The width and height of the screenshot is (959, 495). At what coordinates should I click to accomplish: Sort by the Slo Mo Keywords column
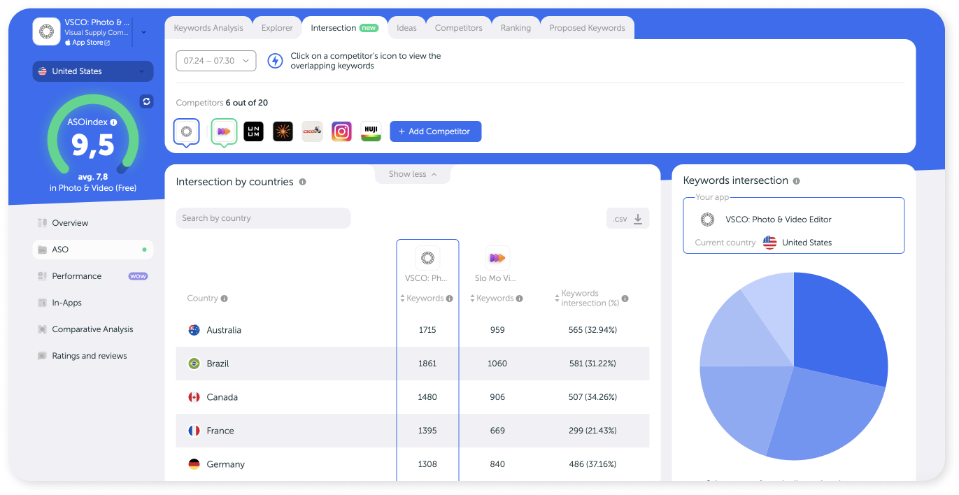pyautogui.click(x=473, y=299)
